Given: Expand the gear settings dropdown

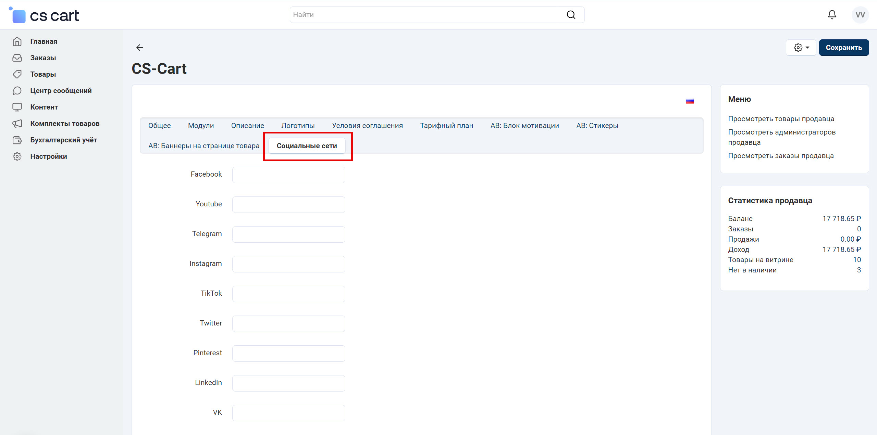Looking at the screenshot, I should pyautogui.click(x=801, y=48).
